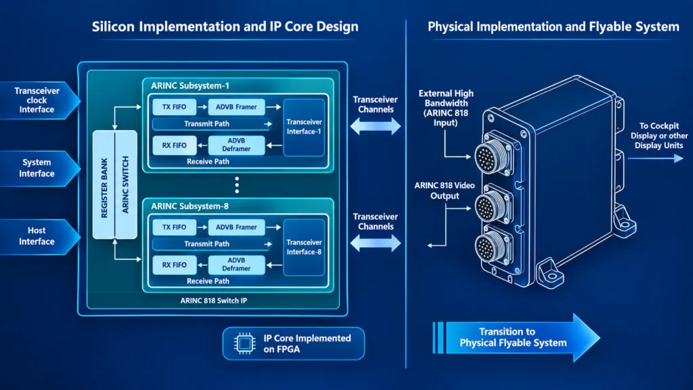Select ADVB Framer block in Subsystem-1
Screen dimensions: 693x390
pos(236,107)
